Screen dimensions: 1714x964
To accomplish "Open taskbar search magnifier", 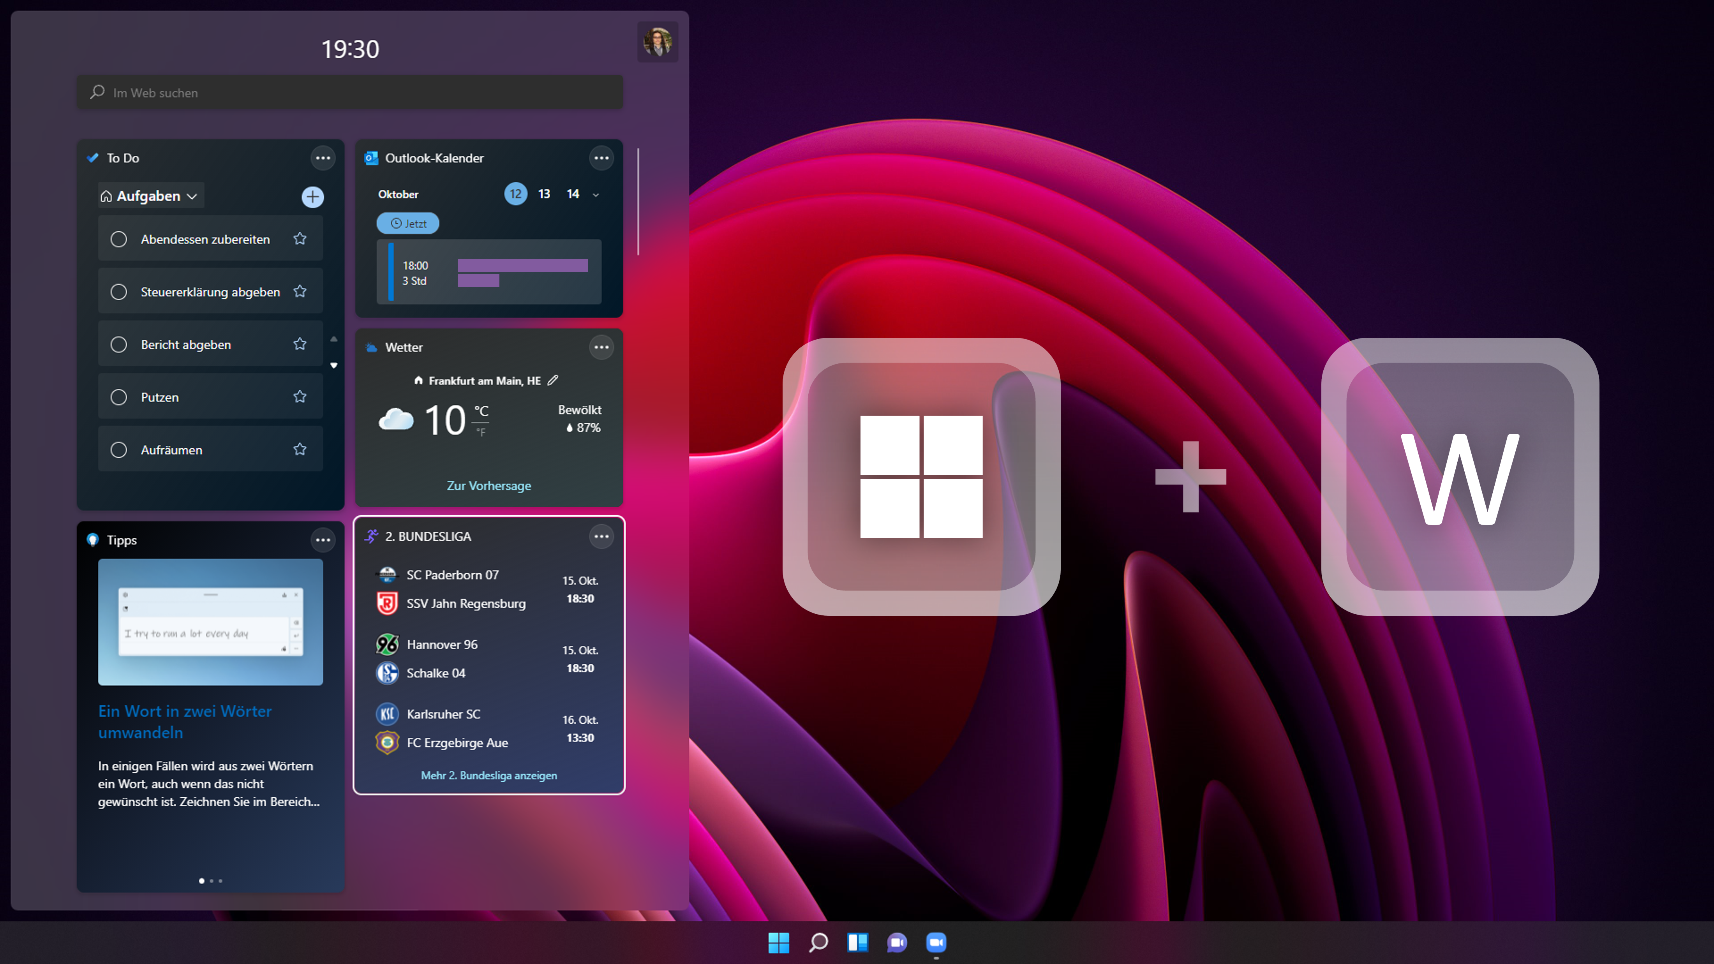I will click(x=818, y=942).
